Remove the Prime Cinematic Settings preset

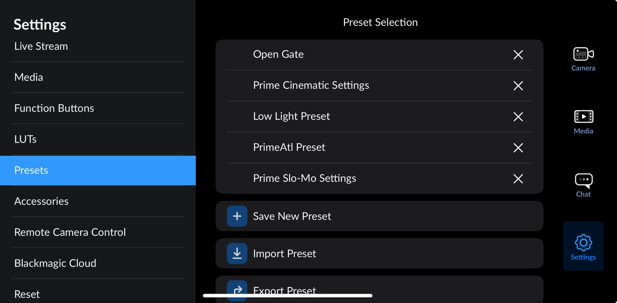pyautogui.click(x=518, y=86)
